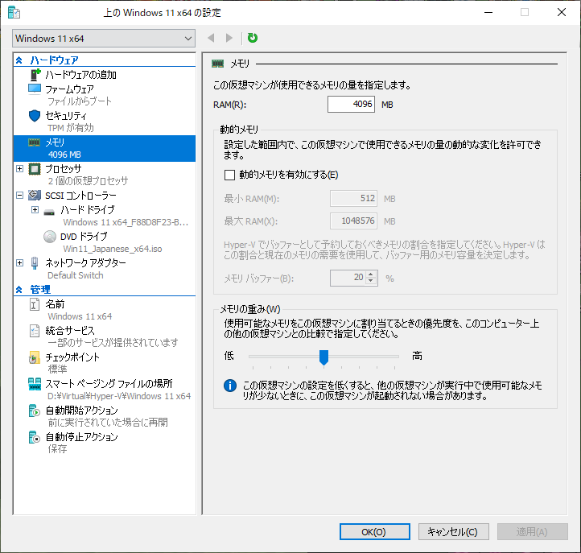Click the green refresh icon in toolbar

click(x=253, y=38)
